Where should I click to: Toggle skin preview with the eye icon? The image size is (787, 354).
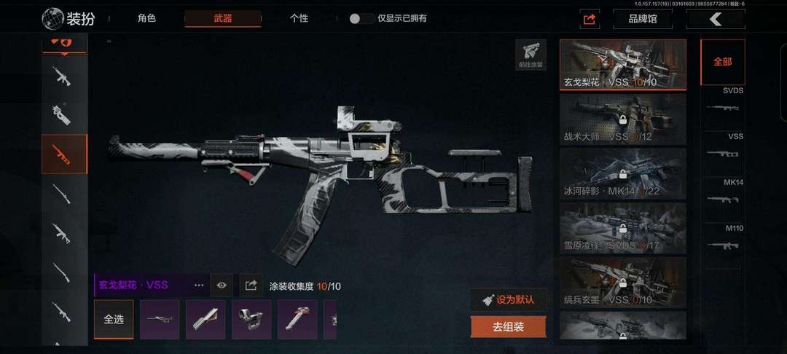click(222, 286)
